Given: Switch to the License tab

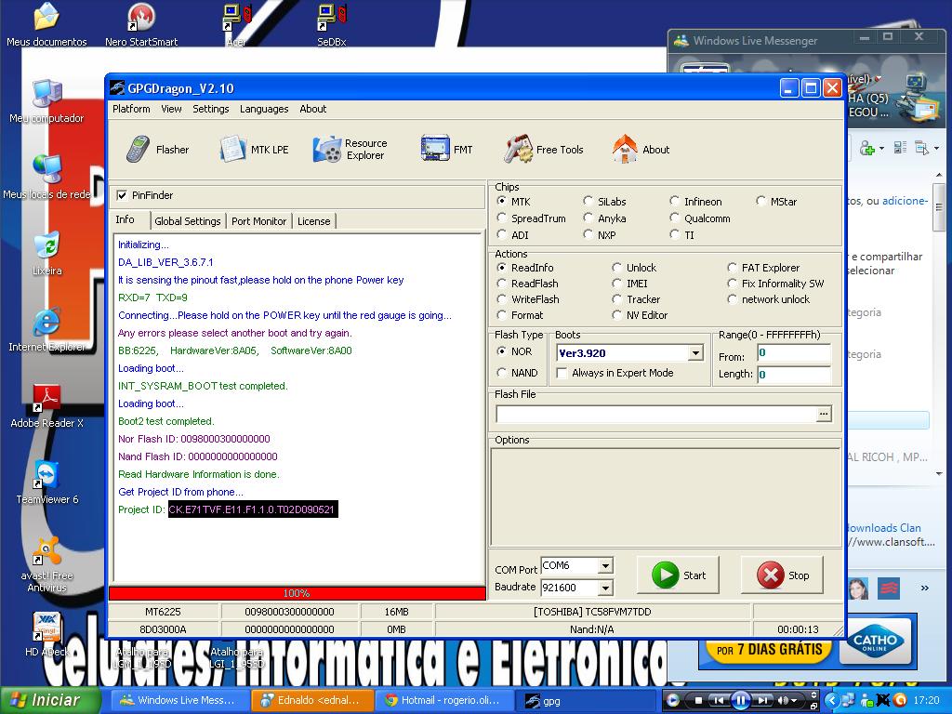Looking at the screenshot, I should (314, 221).
